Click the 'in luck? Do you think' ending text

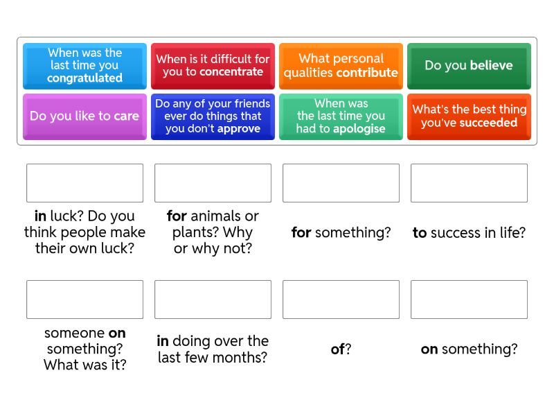pos(84,232)
